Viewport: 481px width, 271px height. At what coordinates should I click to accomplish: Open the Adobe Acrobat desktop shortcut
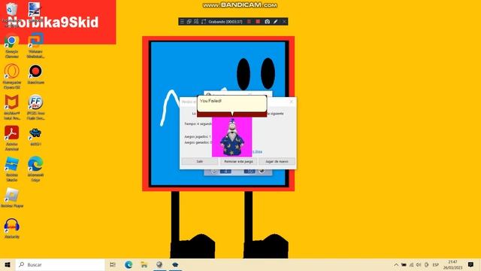[x=12, y=138]
